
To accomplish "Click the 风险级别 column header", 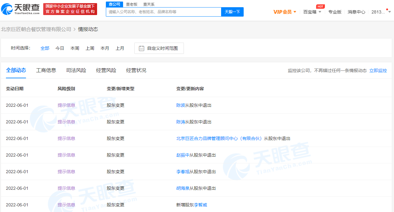I will 66,89.
